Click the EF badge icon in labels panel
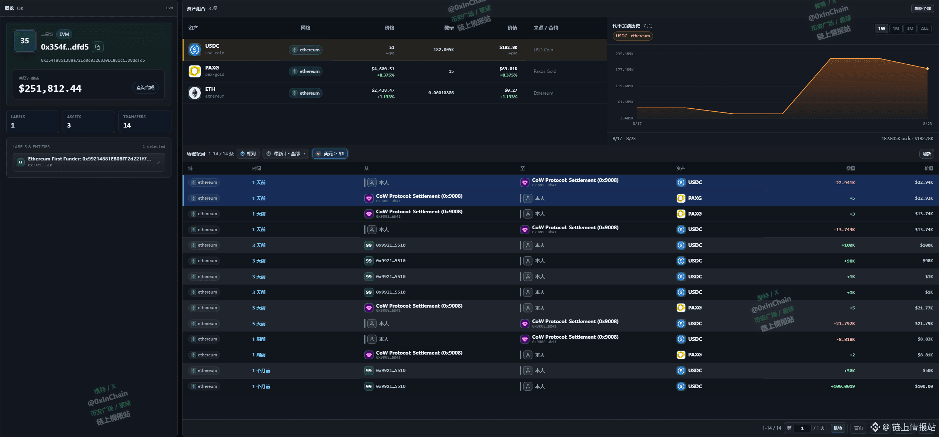Viewport: 939px width, 437px height. click(21, 162)
